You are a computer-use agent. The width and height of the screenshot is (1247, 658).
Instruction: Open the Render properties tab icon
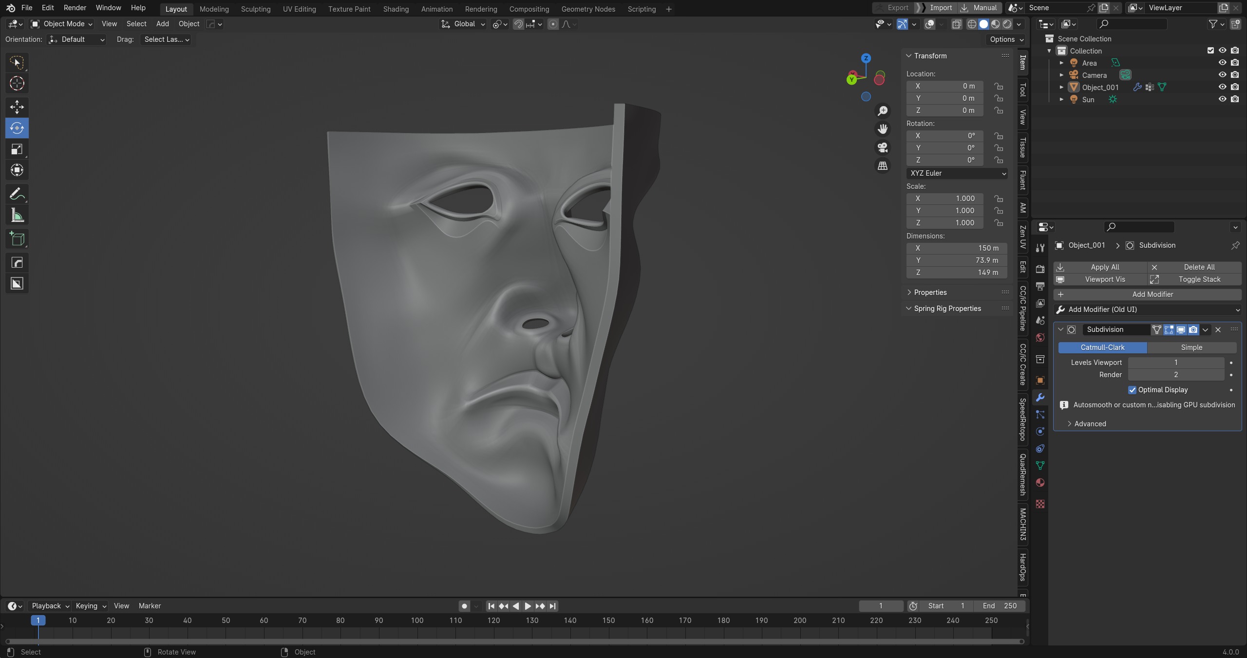(x=1040, y=269)
